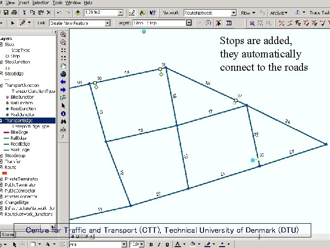Open the map scale dropdown
Screen dimensions: 330x248
[121, 13]
